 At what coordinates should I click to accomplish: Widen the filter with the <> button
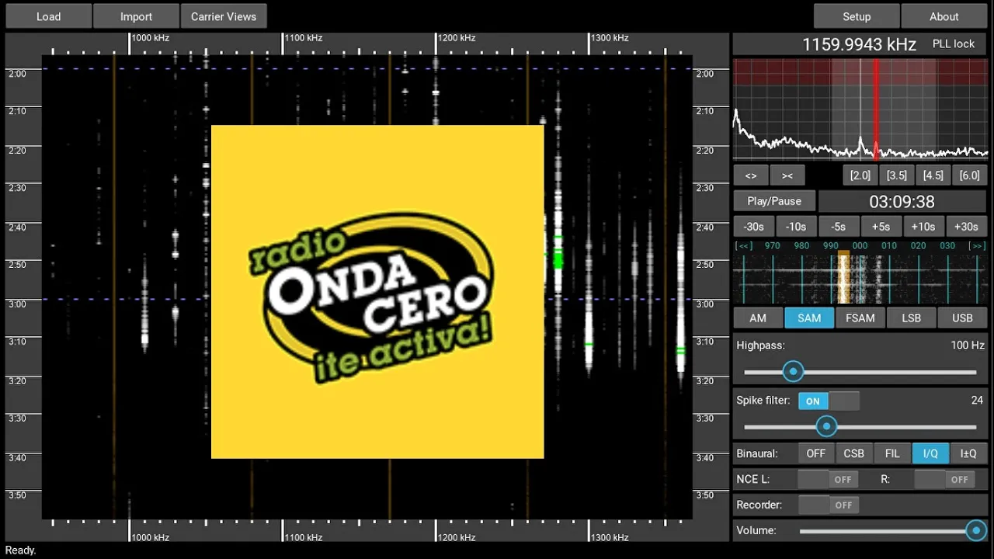(x=751, y=175)
